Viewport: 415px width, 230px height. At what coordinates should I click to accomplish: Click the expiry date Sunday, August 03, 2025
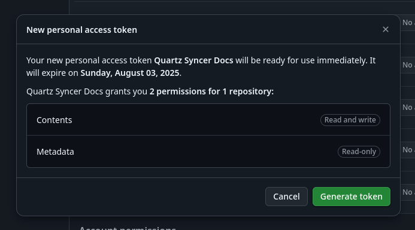tap(130, 73)
